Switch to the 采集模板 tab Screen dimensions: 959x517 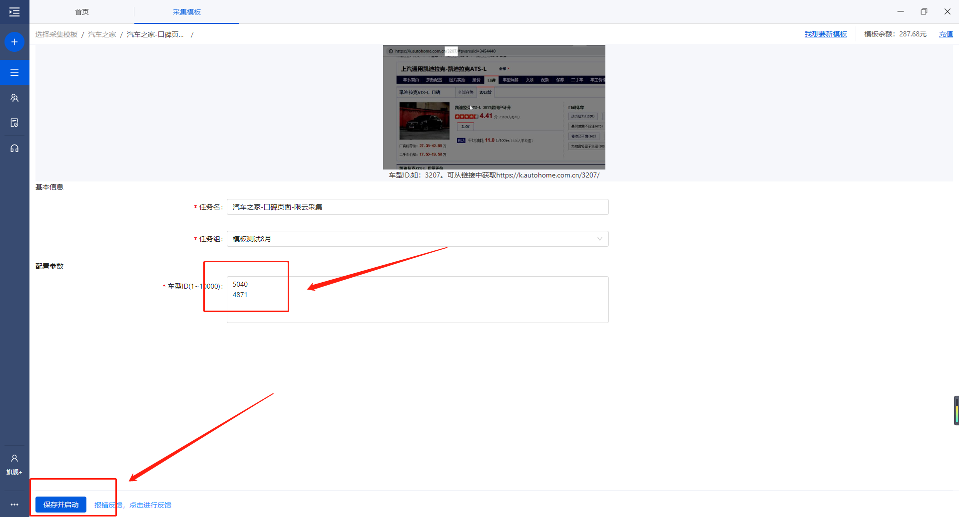click(x=187, y=12)
